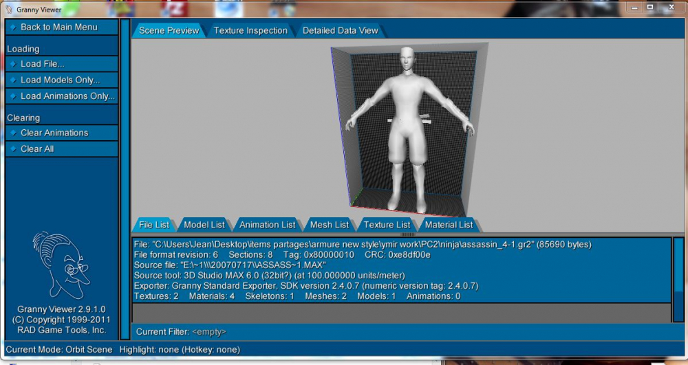Click the file info panel scrollbar

pos(678,280)
